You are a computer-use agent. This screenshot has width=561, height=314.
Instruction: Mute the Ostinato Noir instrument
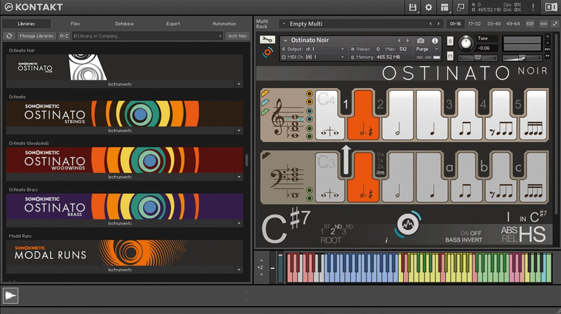pyautogui.click(x=450, y=56)
